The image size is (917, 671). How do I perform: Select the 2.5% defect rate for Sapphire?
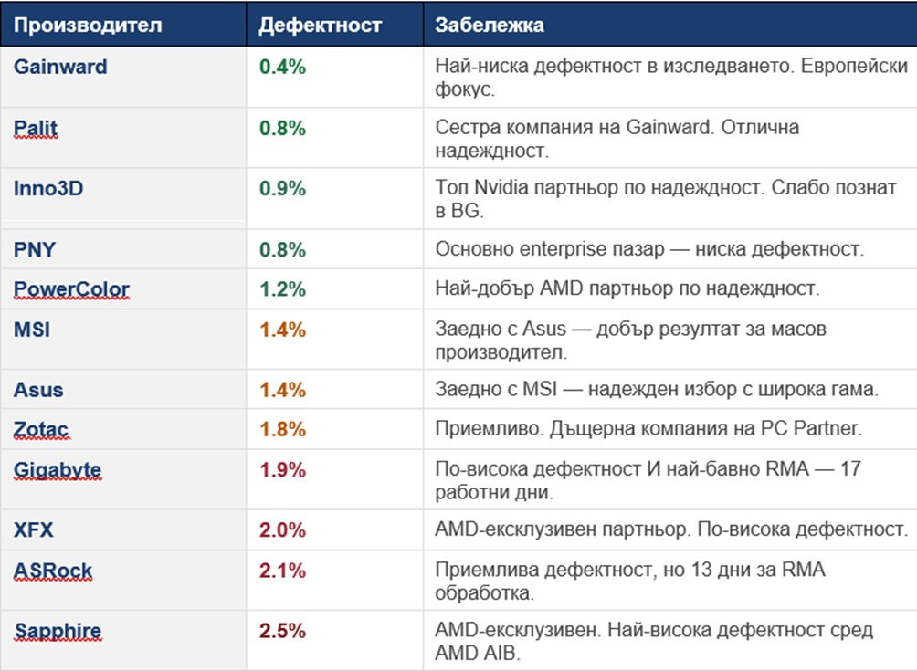[x=282, y=631]
